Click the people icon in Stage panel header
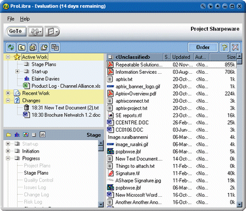The height and width of the screenshot is (211, 246). coord(17,134)
